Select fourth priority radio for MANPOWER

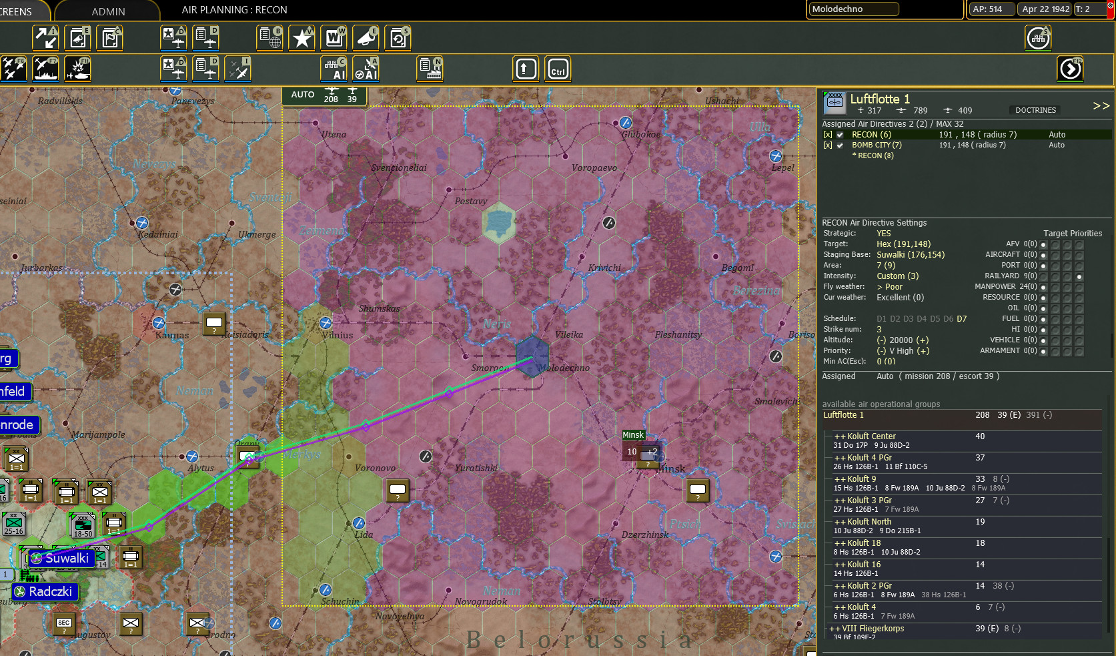click(x=1079, y=287)
